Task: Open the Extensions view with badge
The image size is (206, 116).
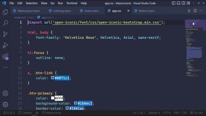Action: 5,57
